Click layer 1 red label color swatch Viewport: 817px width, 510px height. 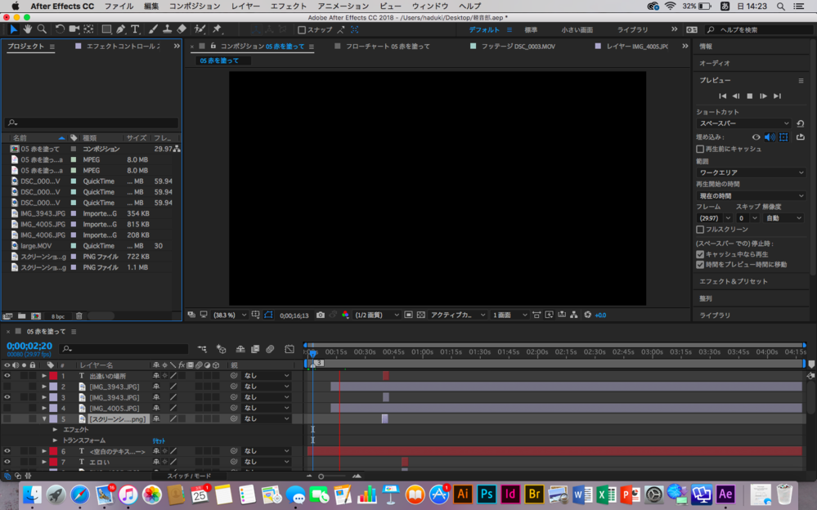tap(53, 376)
